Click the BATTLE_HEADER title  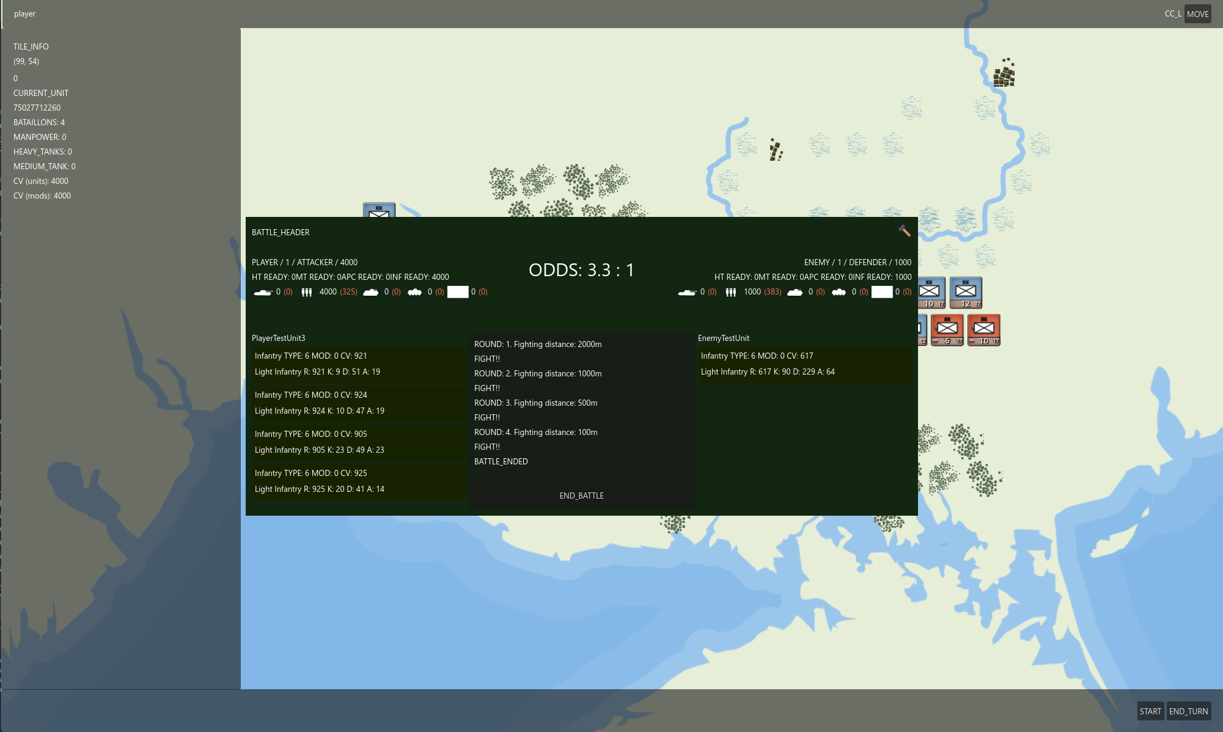pos(281,232)
